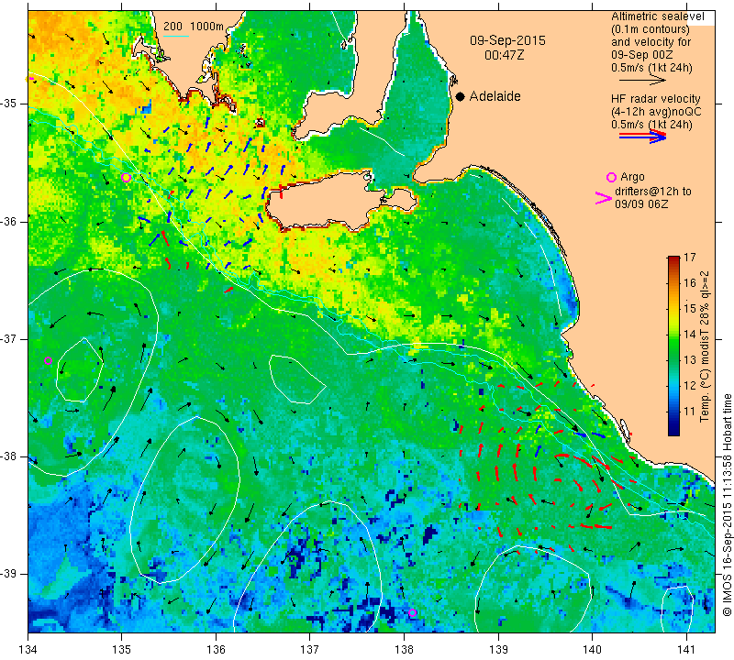Click longitude axis label 139
The width and height of the screenshot is (734, 660).
click(498, 649)
